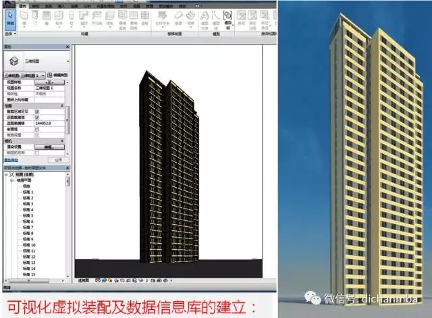Image resolution: width=432 pixels, height=318 pixels.
Task: Toggle the Crop Region Visible checkbox
Action: pyautogui.click(x=36, y=110)
